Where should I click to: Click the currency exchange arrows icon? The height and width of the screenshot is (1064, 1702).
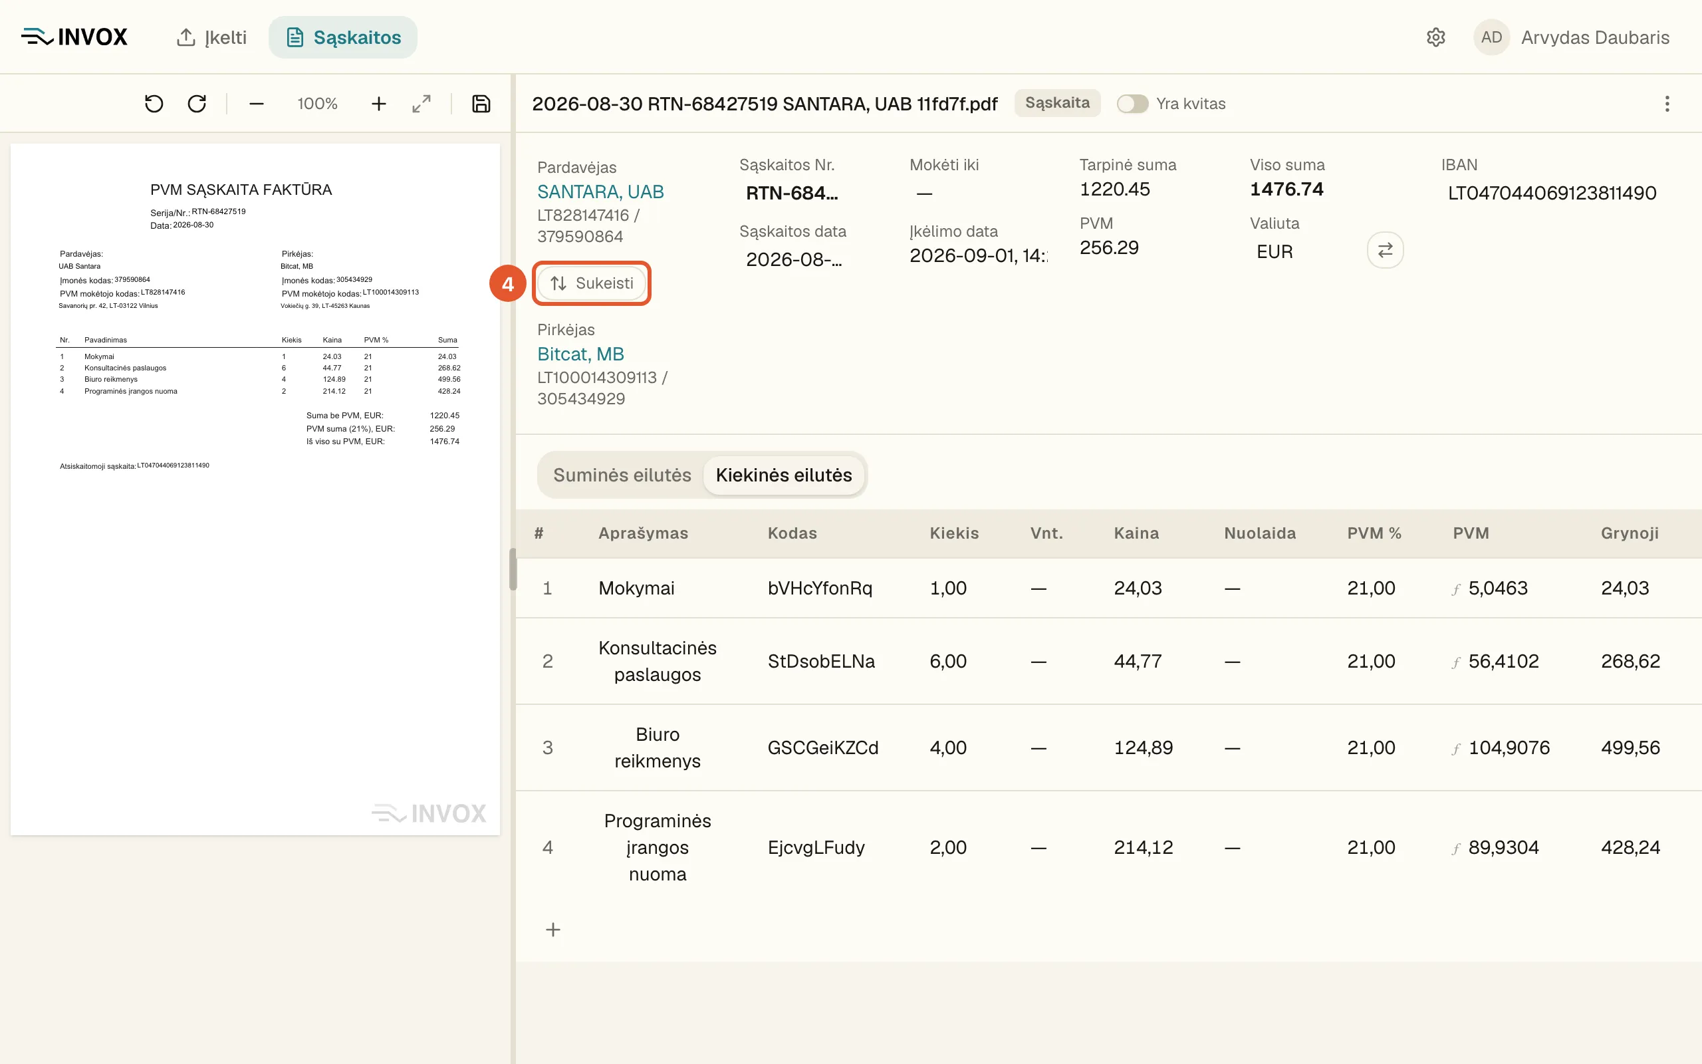point(1385,250)
